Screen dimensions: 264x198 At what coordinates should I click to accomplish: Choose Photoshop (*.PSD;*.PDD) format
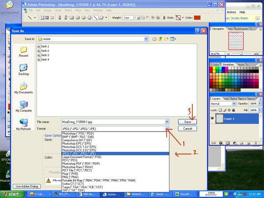pos(115,133)
